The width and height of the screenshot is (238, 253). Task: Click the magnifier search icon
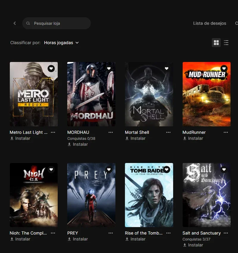[x=28, y=23]
